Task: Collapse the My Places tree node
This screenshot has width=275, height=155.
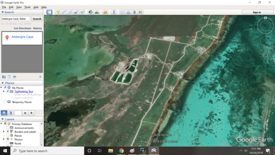Action: [x=2, y=87]
